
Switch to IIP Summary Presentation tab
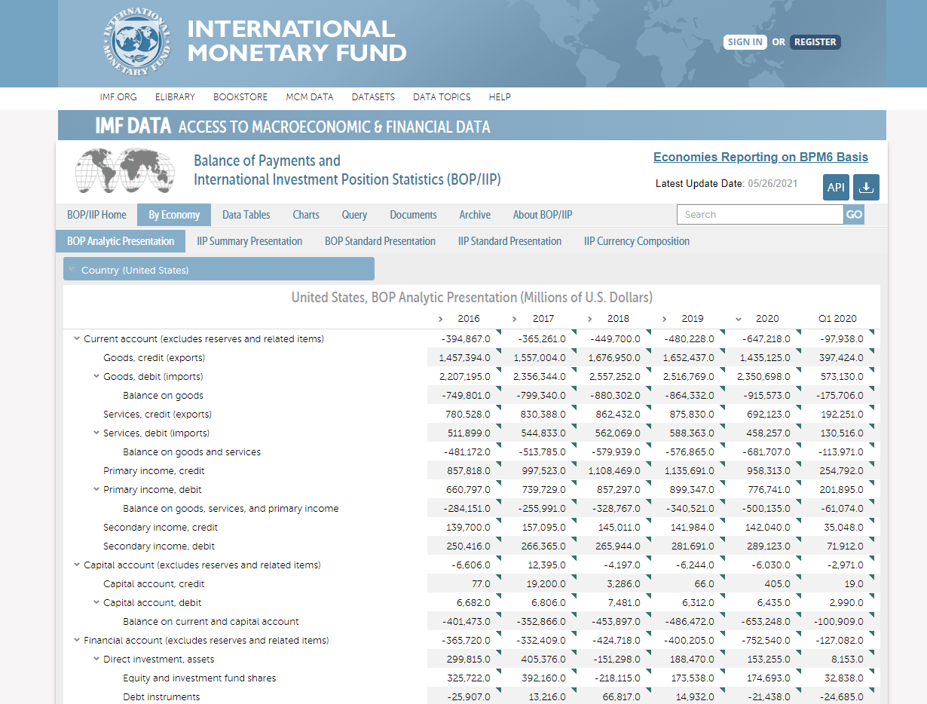click(x=249, y=241)
